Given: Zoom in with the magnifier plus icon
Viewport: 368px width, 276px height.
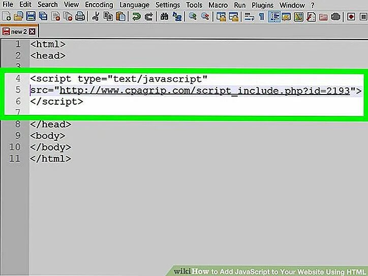Looking at the screenshot, I should click(x=193, y=17).
